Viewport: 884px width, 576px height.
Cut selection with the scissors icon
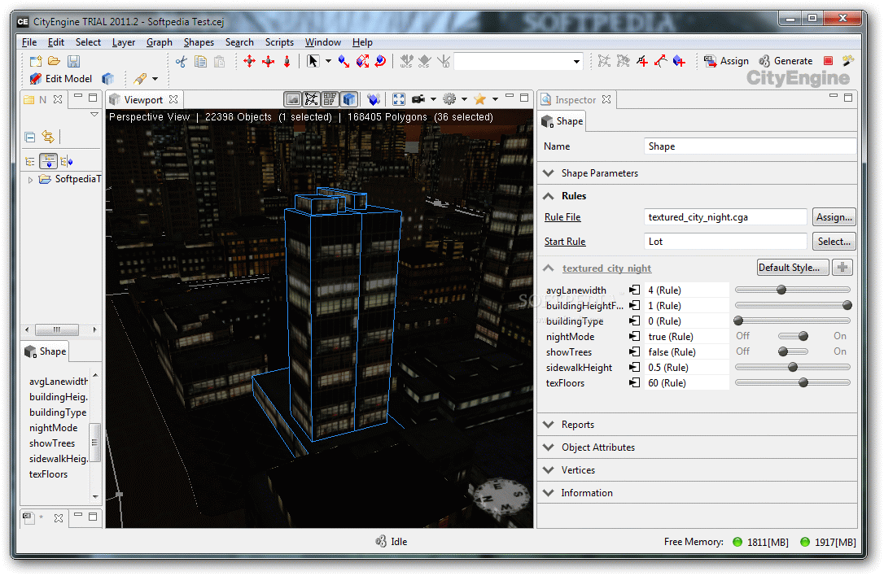coord(181,62)
